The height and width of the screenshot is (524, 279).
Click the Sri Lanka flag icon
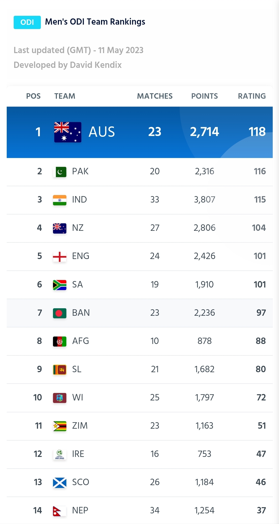[x=60, y=370]
